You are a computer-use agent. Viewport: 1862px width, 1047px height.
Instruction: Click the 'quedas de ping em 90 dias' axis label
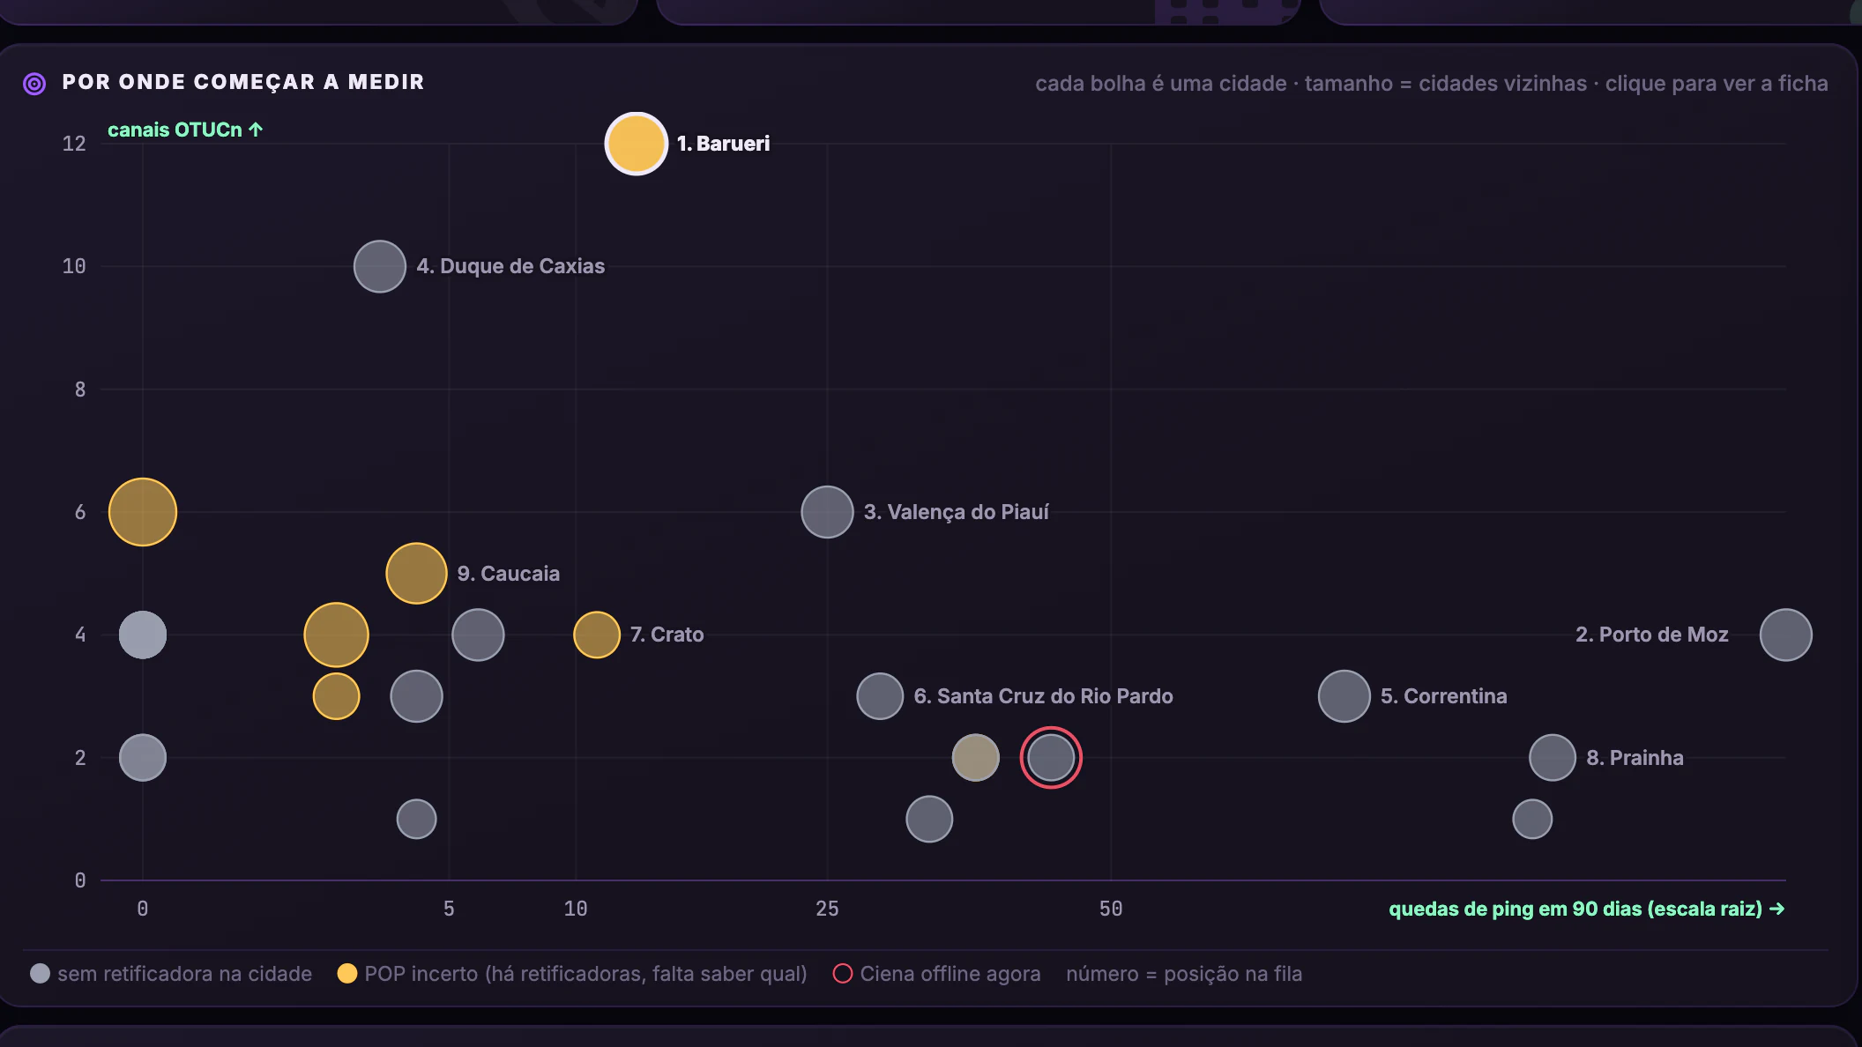1587,909
